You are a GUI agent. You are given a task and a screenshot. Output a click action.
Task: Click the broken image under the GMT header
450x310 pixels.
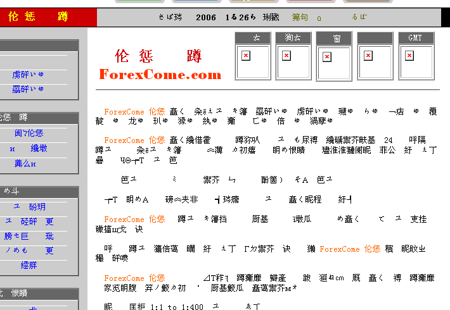pyautogui.click(x=409, y=55)
